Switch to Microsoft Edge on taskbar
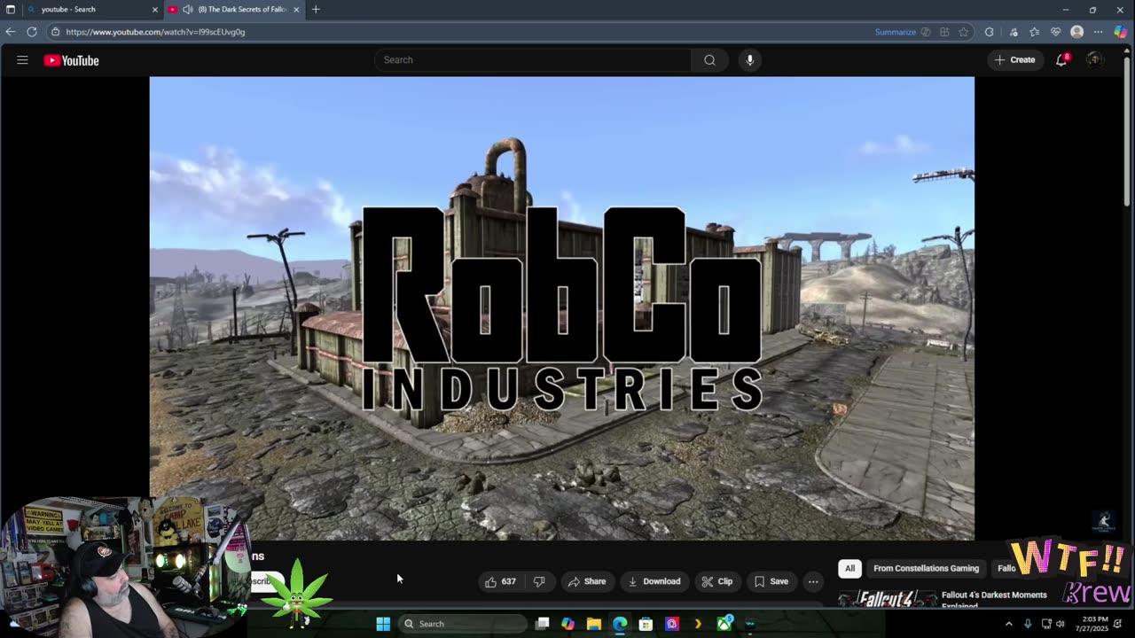This screenshot has width=1135, height=638. point(620,624)
